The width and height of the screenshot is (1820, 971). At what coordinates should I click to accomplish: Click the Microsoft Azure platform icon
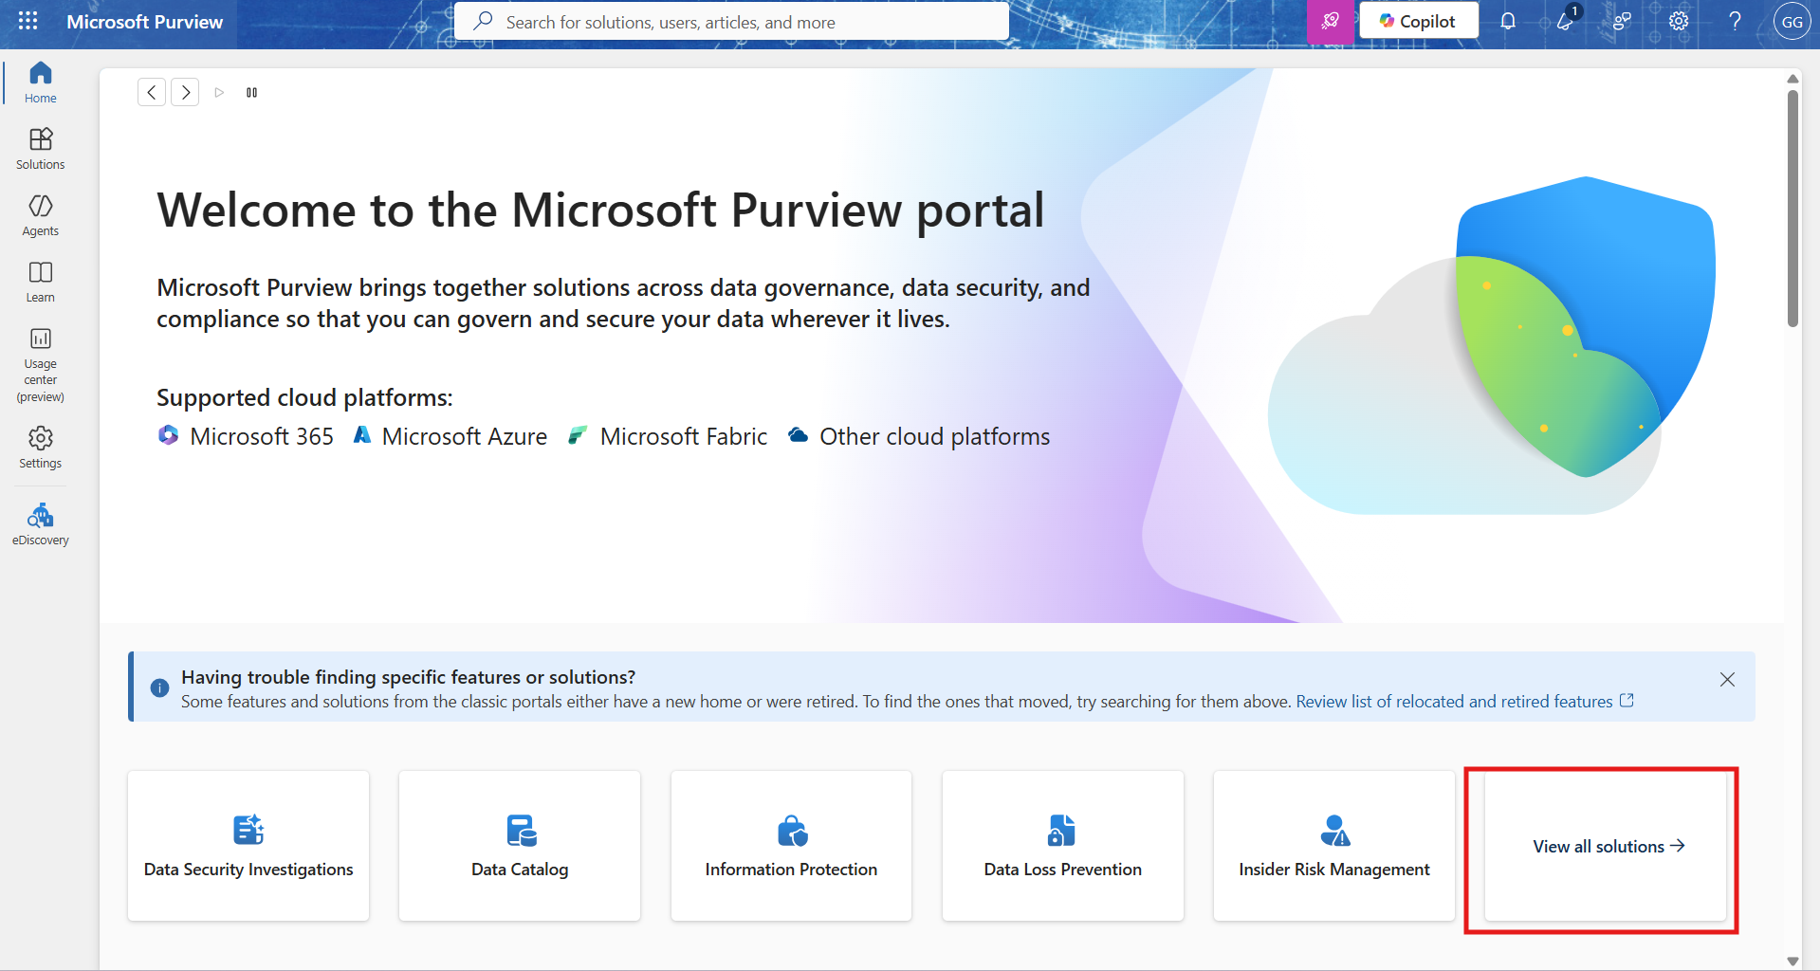[362, 435]
